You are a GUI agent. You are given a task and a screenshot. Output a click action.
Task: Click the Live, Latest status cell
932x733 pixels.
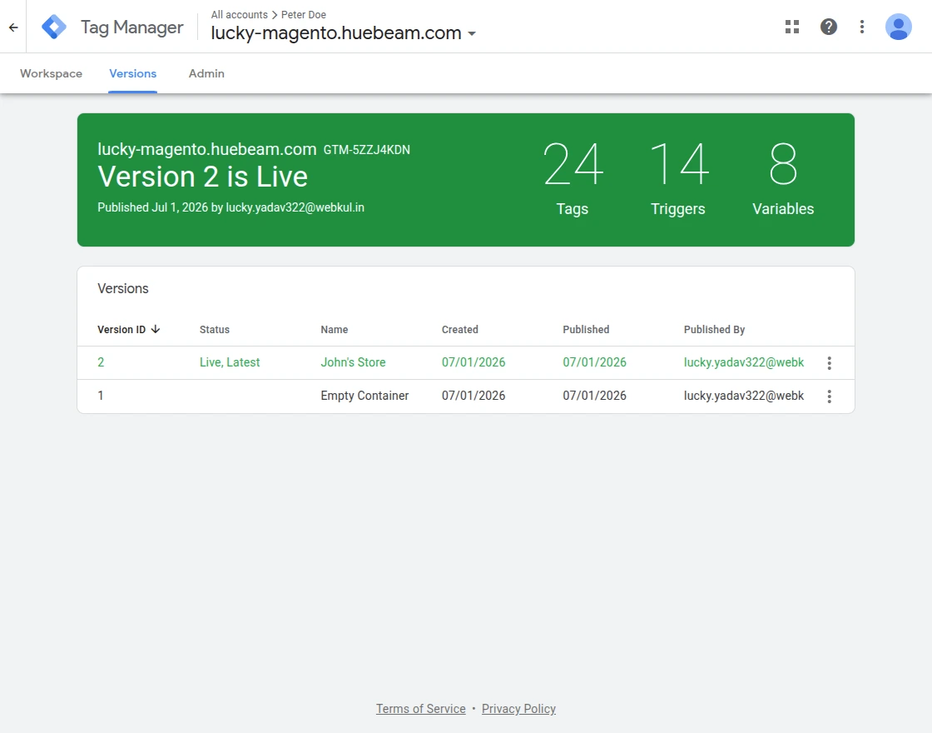coord(230,362)
